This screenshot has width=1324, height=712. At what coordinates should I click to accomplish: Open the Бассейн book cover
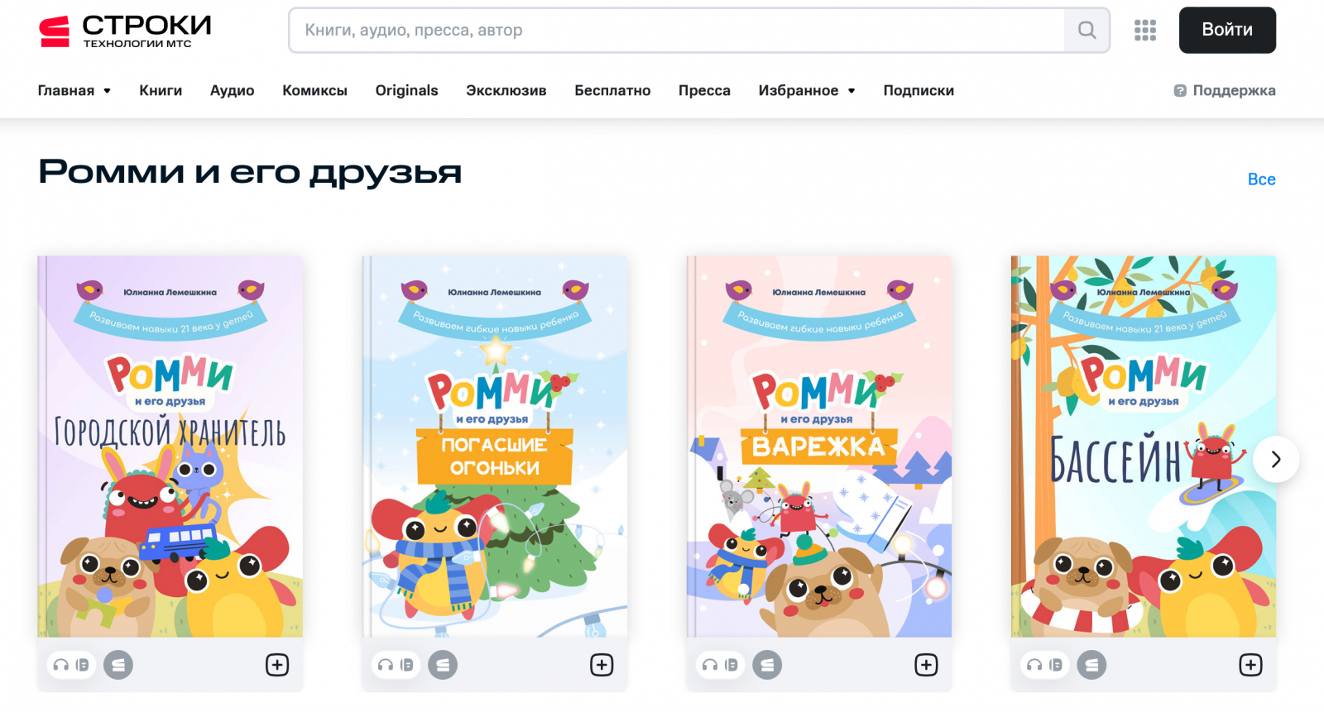pyautogui.click(x=1143, y=447)
